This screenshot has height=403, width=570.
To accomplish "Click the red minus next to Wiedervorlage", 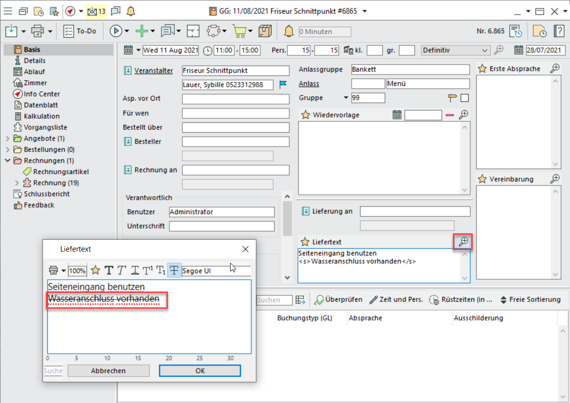I will click(x=449, y=115).
